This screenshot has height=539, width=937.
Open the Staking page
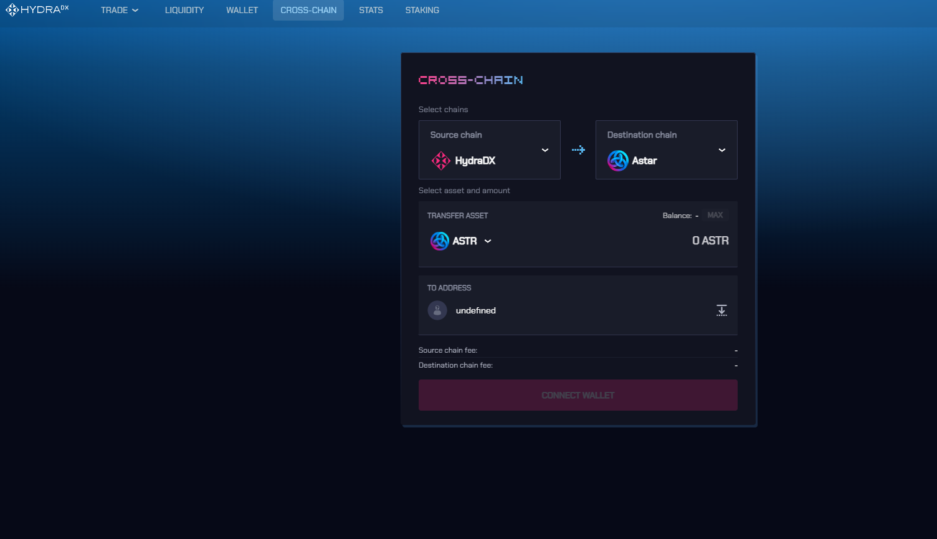click(x=422, y=10)
